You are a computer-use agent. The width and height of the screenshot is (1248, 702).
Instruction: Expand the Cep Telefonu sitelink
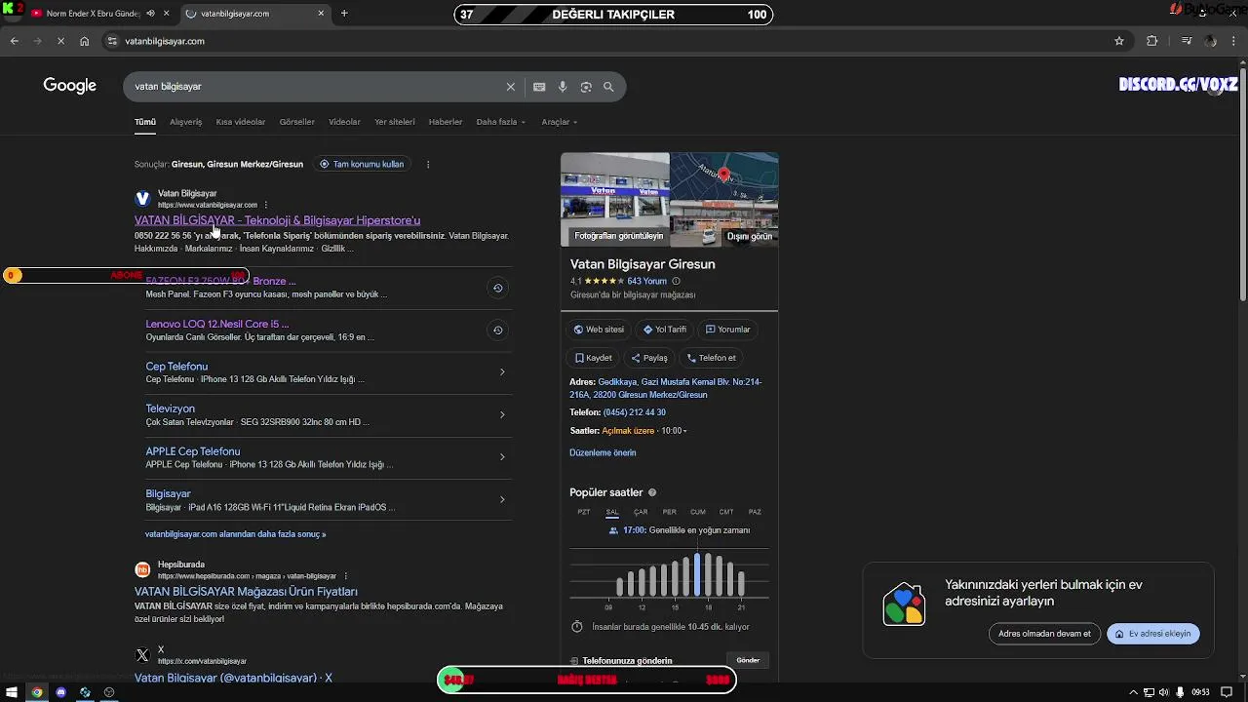[x=502, y=371]
